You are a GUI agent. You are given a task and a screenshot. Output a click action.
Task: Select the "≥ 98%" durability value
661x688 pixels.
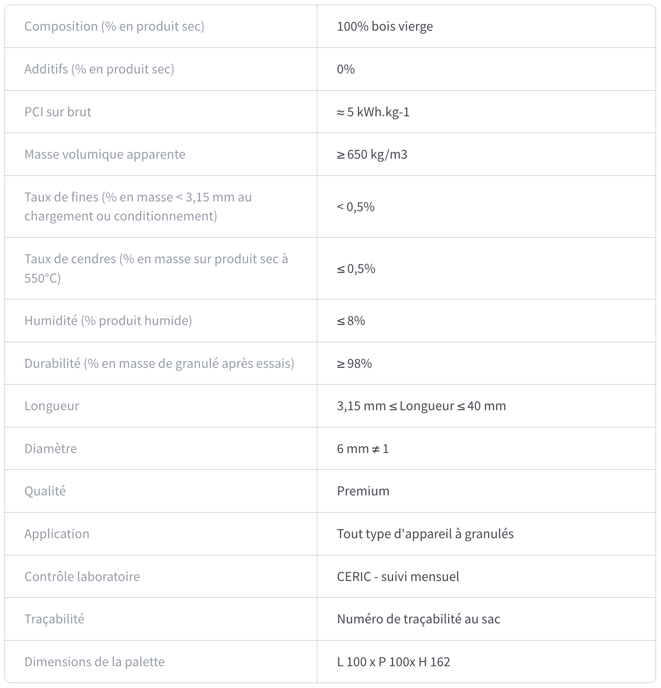354,363
